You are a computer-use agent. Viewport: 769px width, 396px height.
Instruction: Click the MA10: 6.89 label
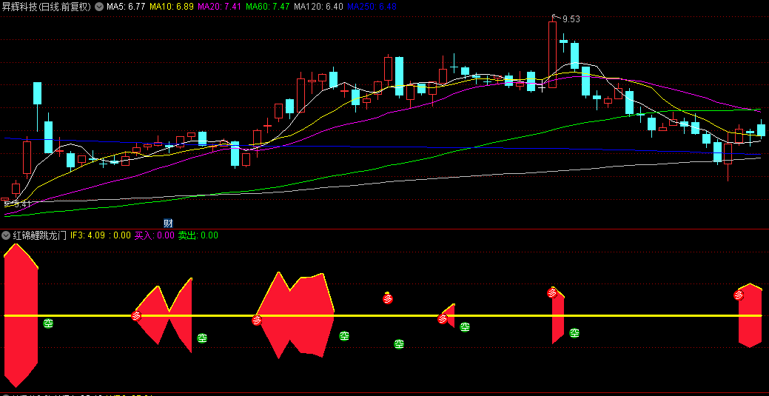(x=172, y=7)
